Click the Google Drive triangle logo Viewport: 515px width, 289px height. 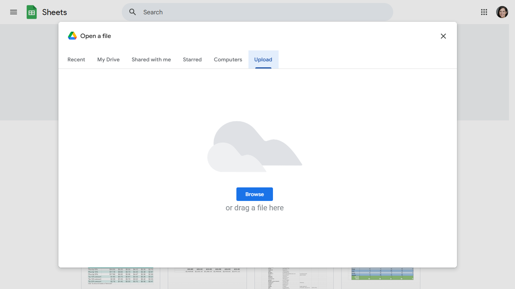pos(72,35)
